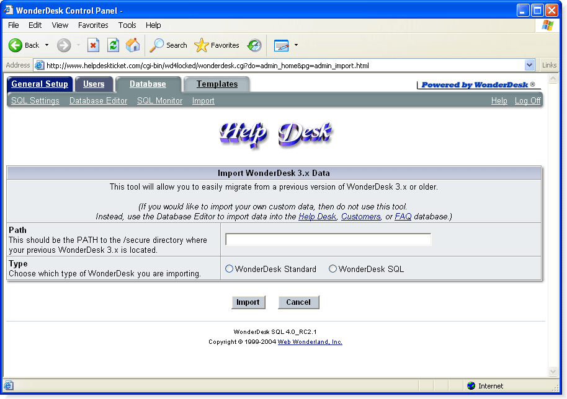Click the WonderDesk SQL 4.0_RC2.1 version text
The width and height of the screenshot is (567, 399).
pyautogui.click(x=275, y=332)
